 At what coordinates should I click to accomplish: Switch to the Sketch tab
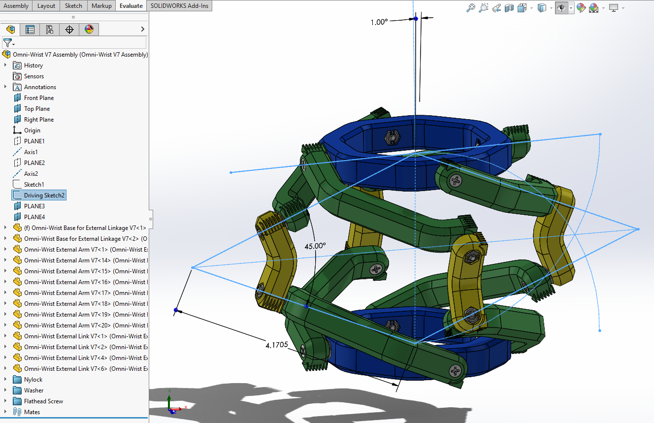click(73, 5)
